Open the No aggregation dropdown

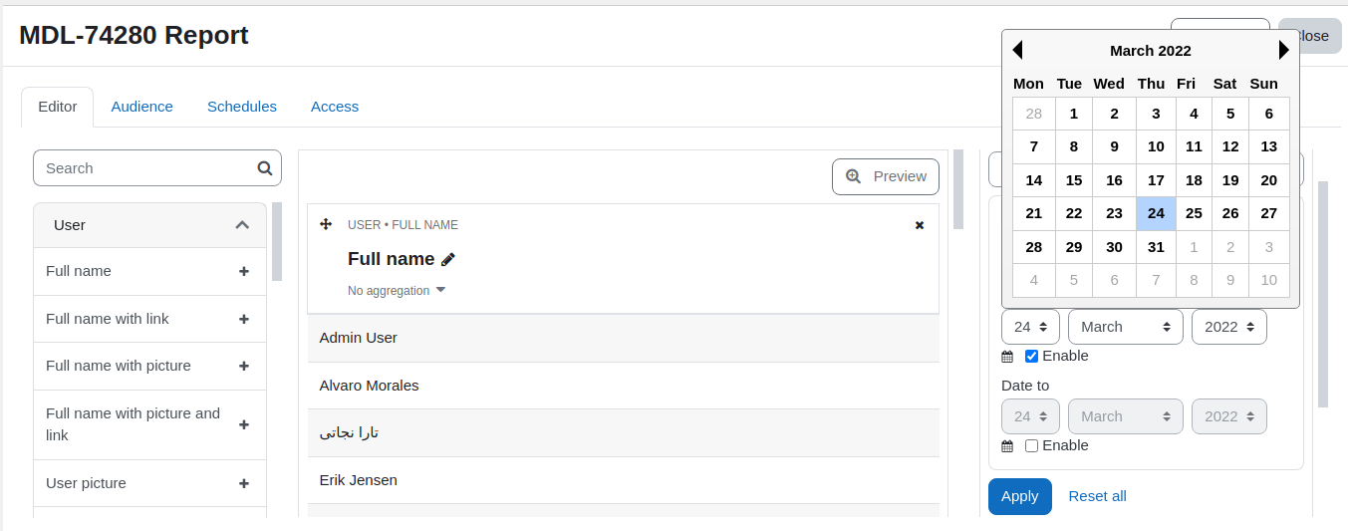[x=397, y=291]
